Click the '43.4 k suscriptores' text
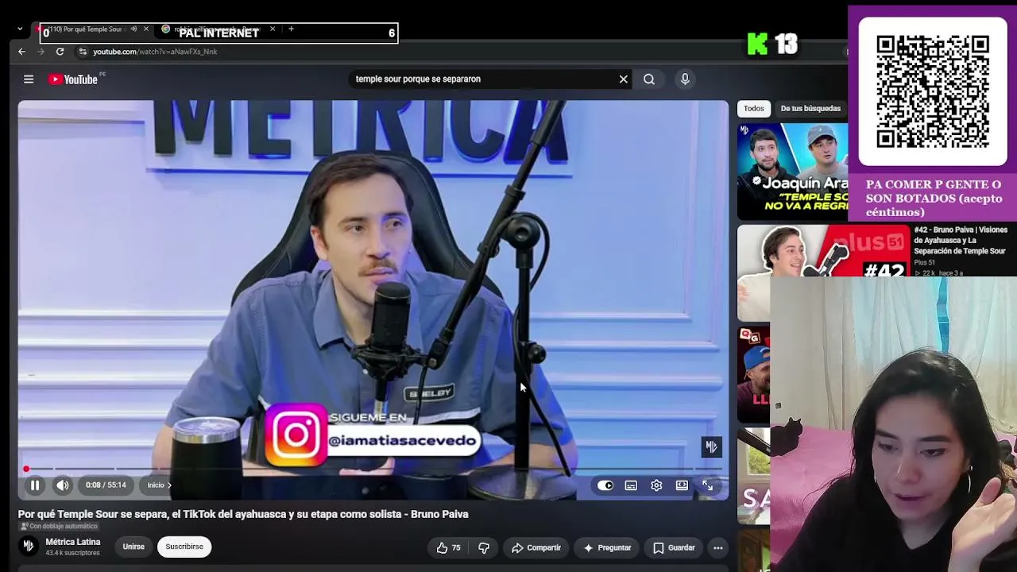 coord(72,553)
